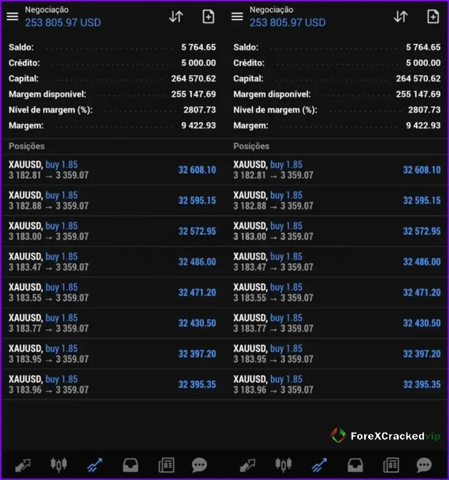This screenshot has height=480, width=449.
Task: Tap Negociação title in left panel
Action: click(x=47, y=10)
